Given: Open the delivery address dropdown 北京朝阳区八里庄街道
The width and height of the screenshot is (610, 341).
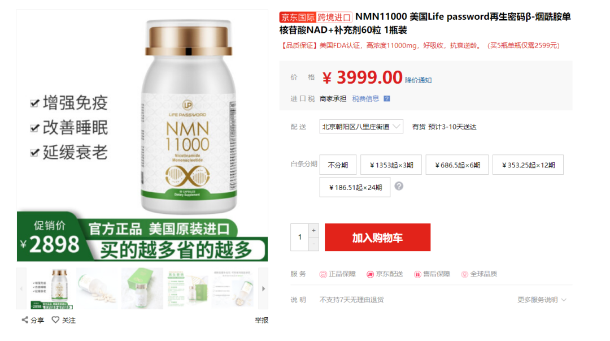Looking at the screenshot, I should click(x=361, y=127).
